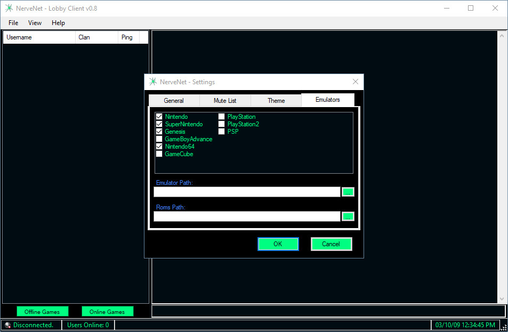
Task: Open the Mute List tab
Action: click(x=225, y=101)
